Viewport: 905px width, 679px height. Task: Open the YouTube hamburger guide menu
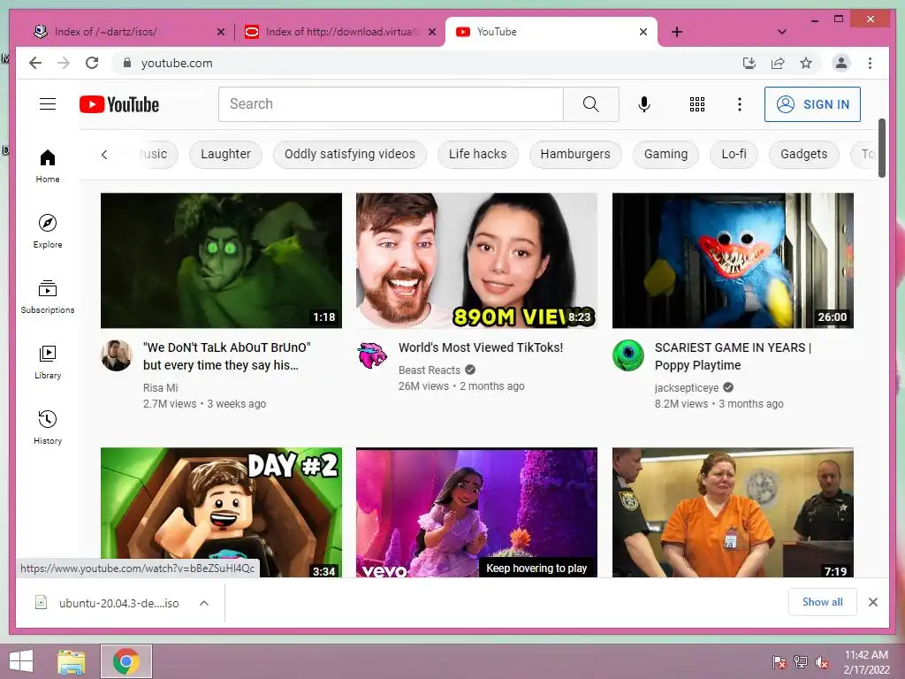tap(48, 104)
